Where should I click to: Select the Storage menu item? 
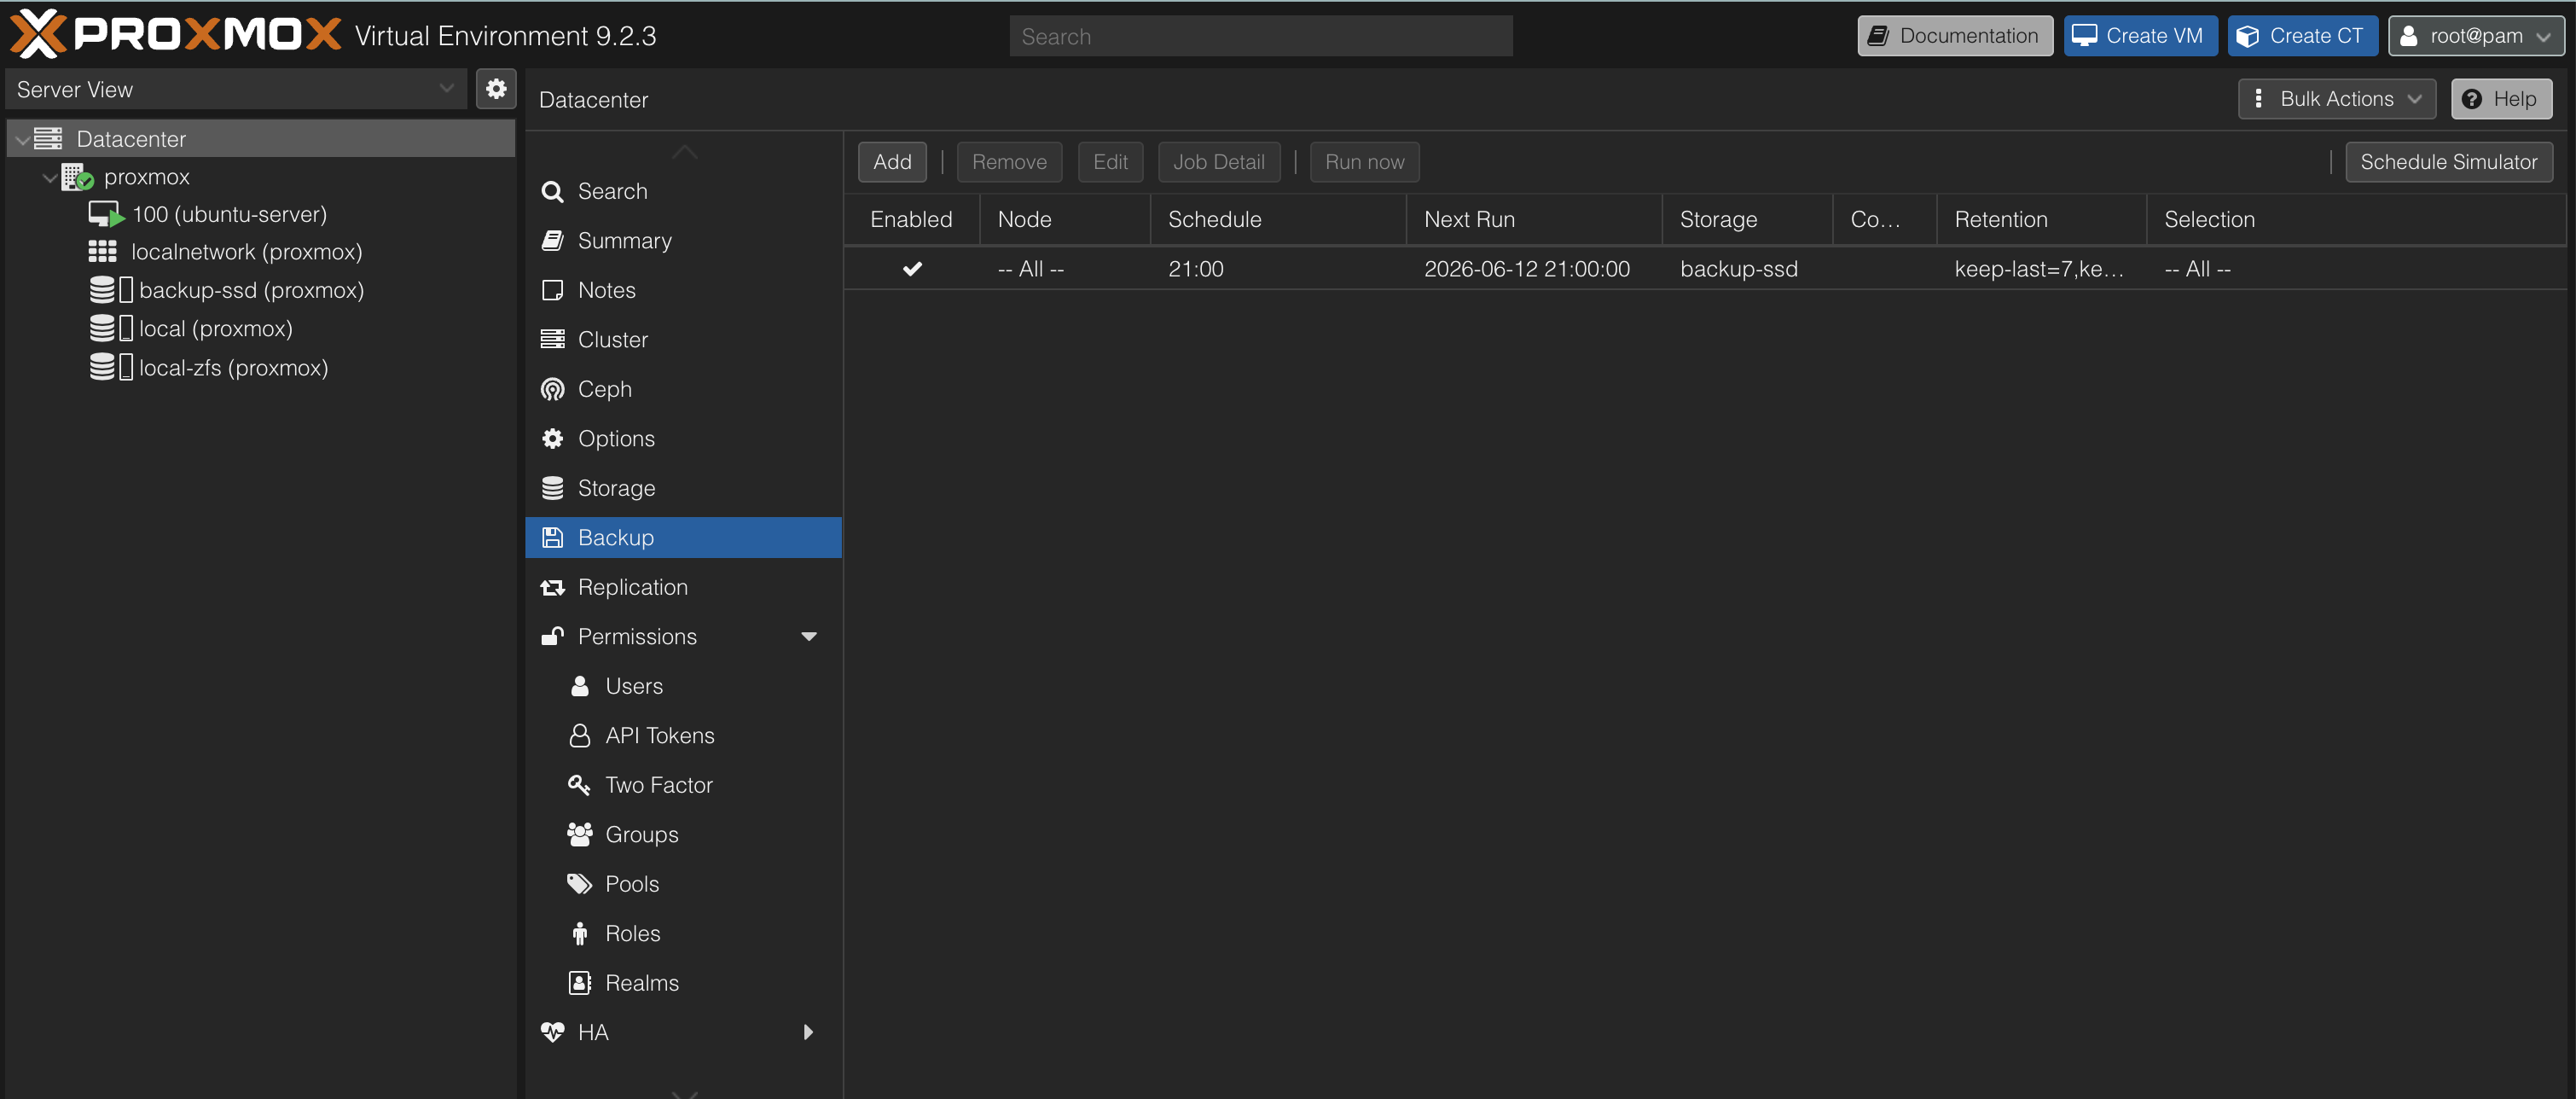683,488
